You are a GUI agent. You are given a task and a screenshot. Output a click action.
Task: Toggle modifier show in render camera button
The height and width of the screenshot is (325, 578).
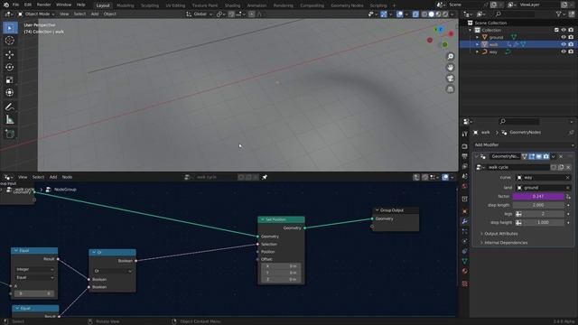pos(545,156)
